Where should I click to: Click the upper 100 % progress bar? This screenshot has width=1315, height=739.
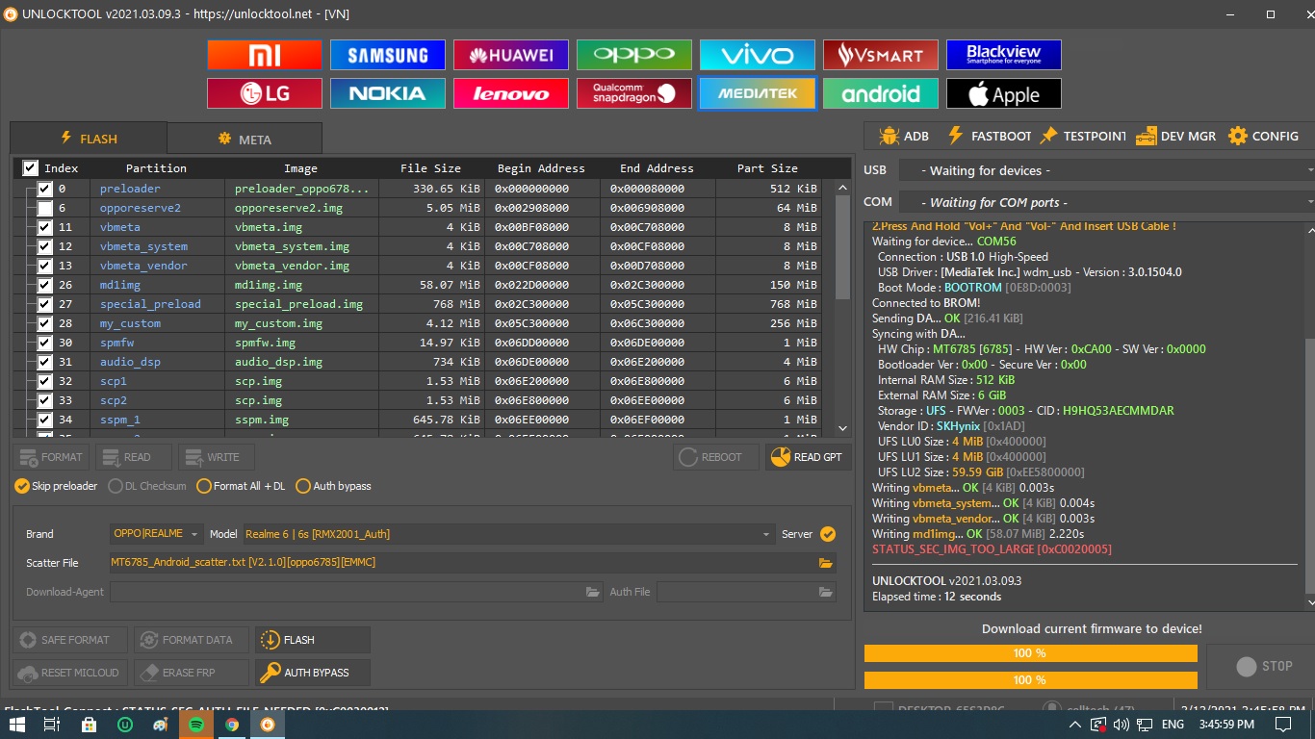pos(1030,653)
